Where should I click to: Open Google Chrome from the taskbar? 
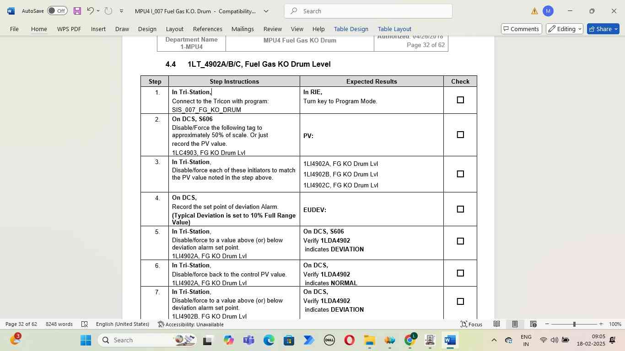coord(410,340)
